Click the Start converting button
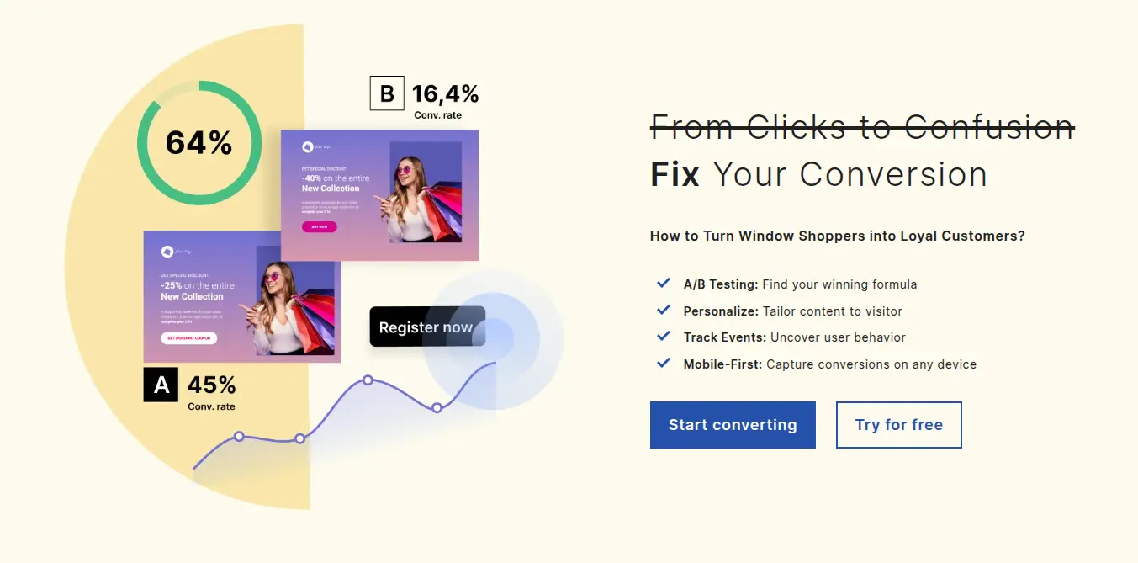 [x=732, y=424]
